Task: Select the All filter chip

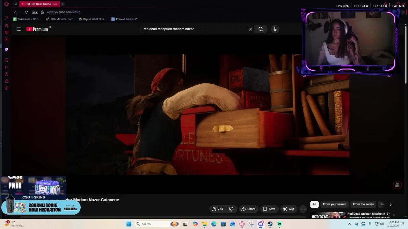Action: [314, 204]
